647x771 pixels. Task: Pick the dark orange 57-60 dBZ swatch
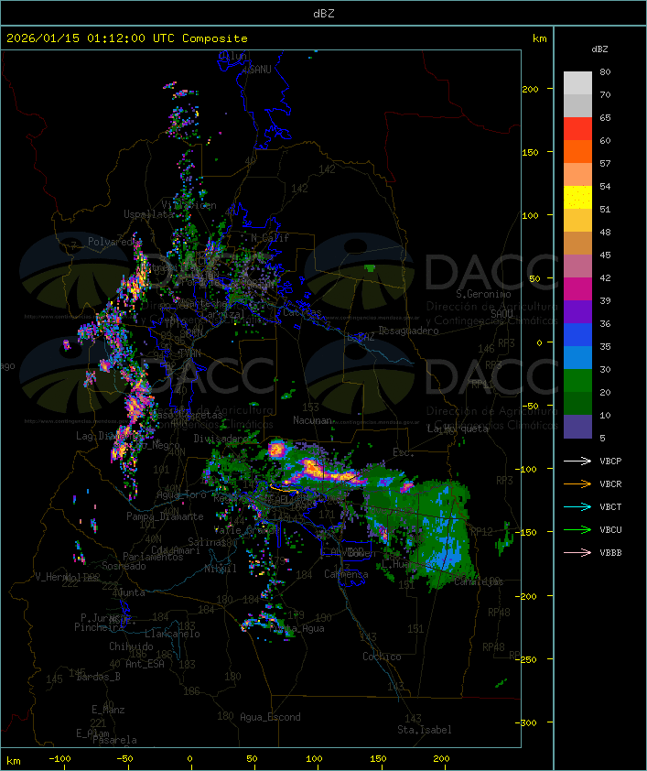(577, 151)
